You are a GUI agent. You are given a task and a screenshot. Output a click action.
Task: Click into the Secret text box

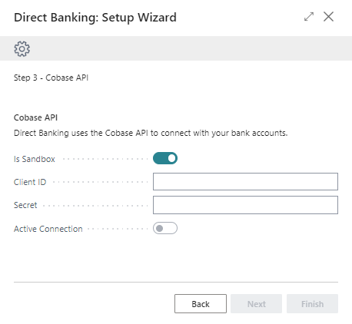click(245, 205)
